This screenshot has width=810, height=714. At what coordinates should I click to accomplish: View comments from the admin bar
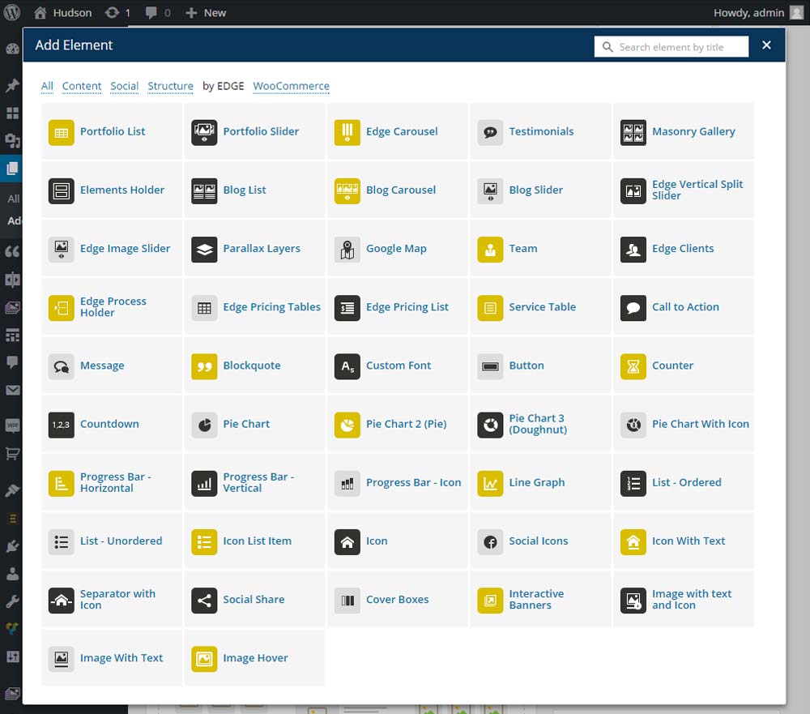[x=158, y=12]
